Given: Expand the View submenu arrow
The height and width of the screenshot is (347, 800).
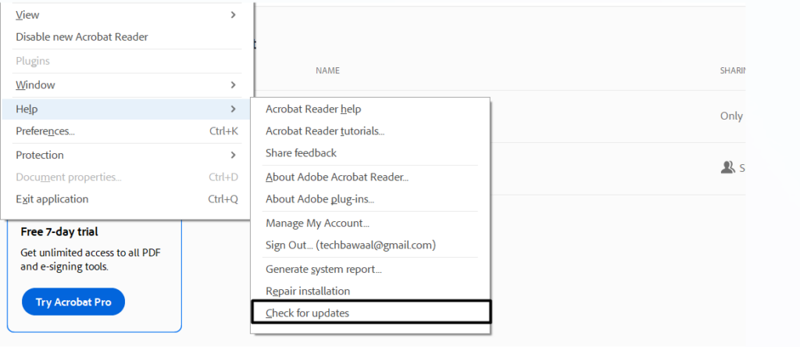Looking at the screenshot, I should (233, 15).
